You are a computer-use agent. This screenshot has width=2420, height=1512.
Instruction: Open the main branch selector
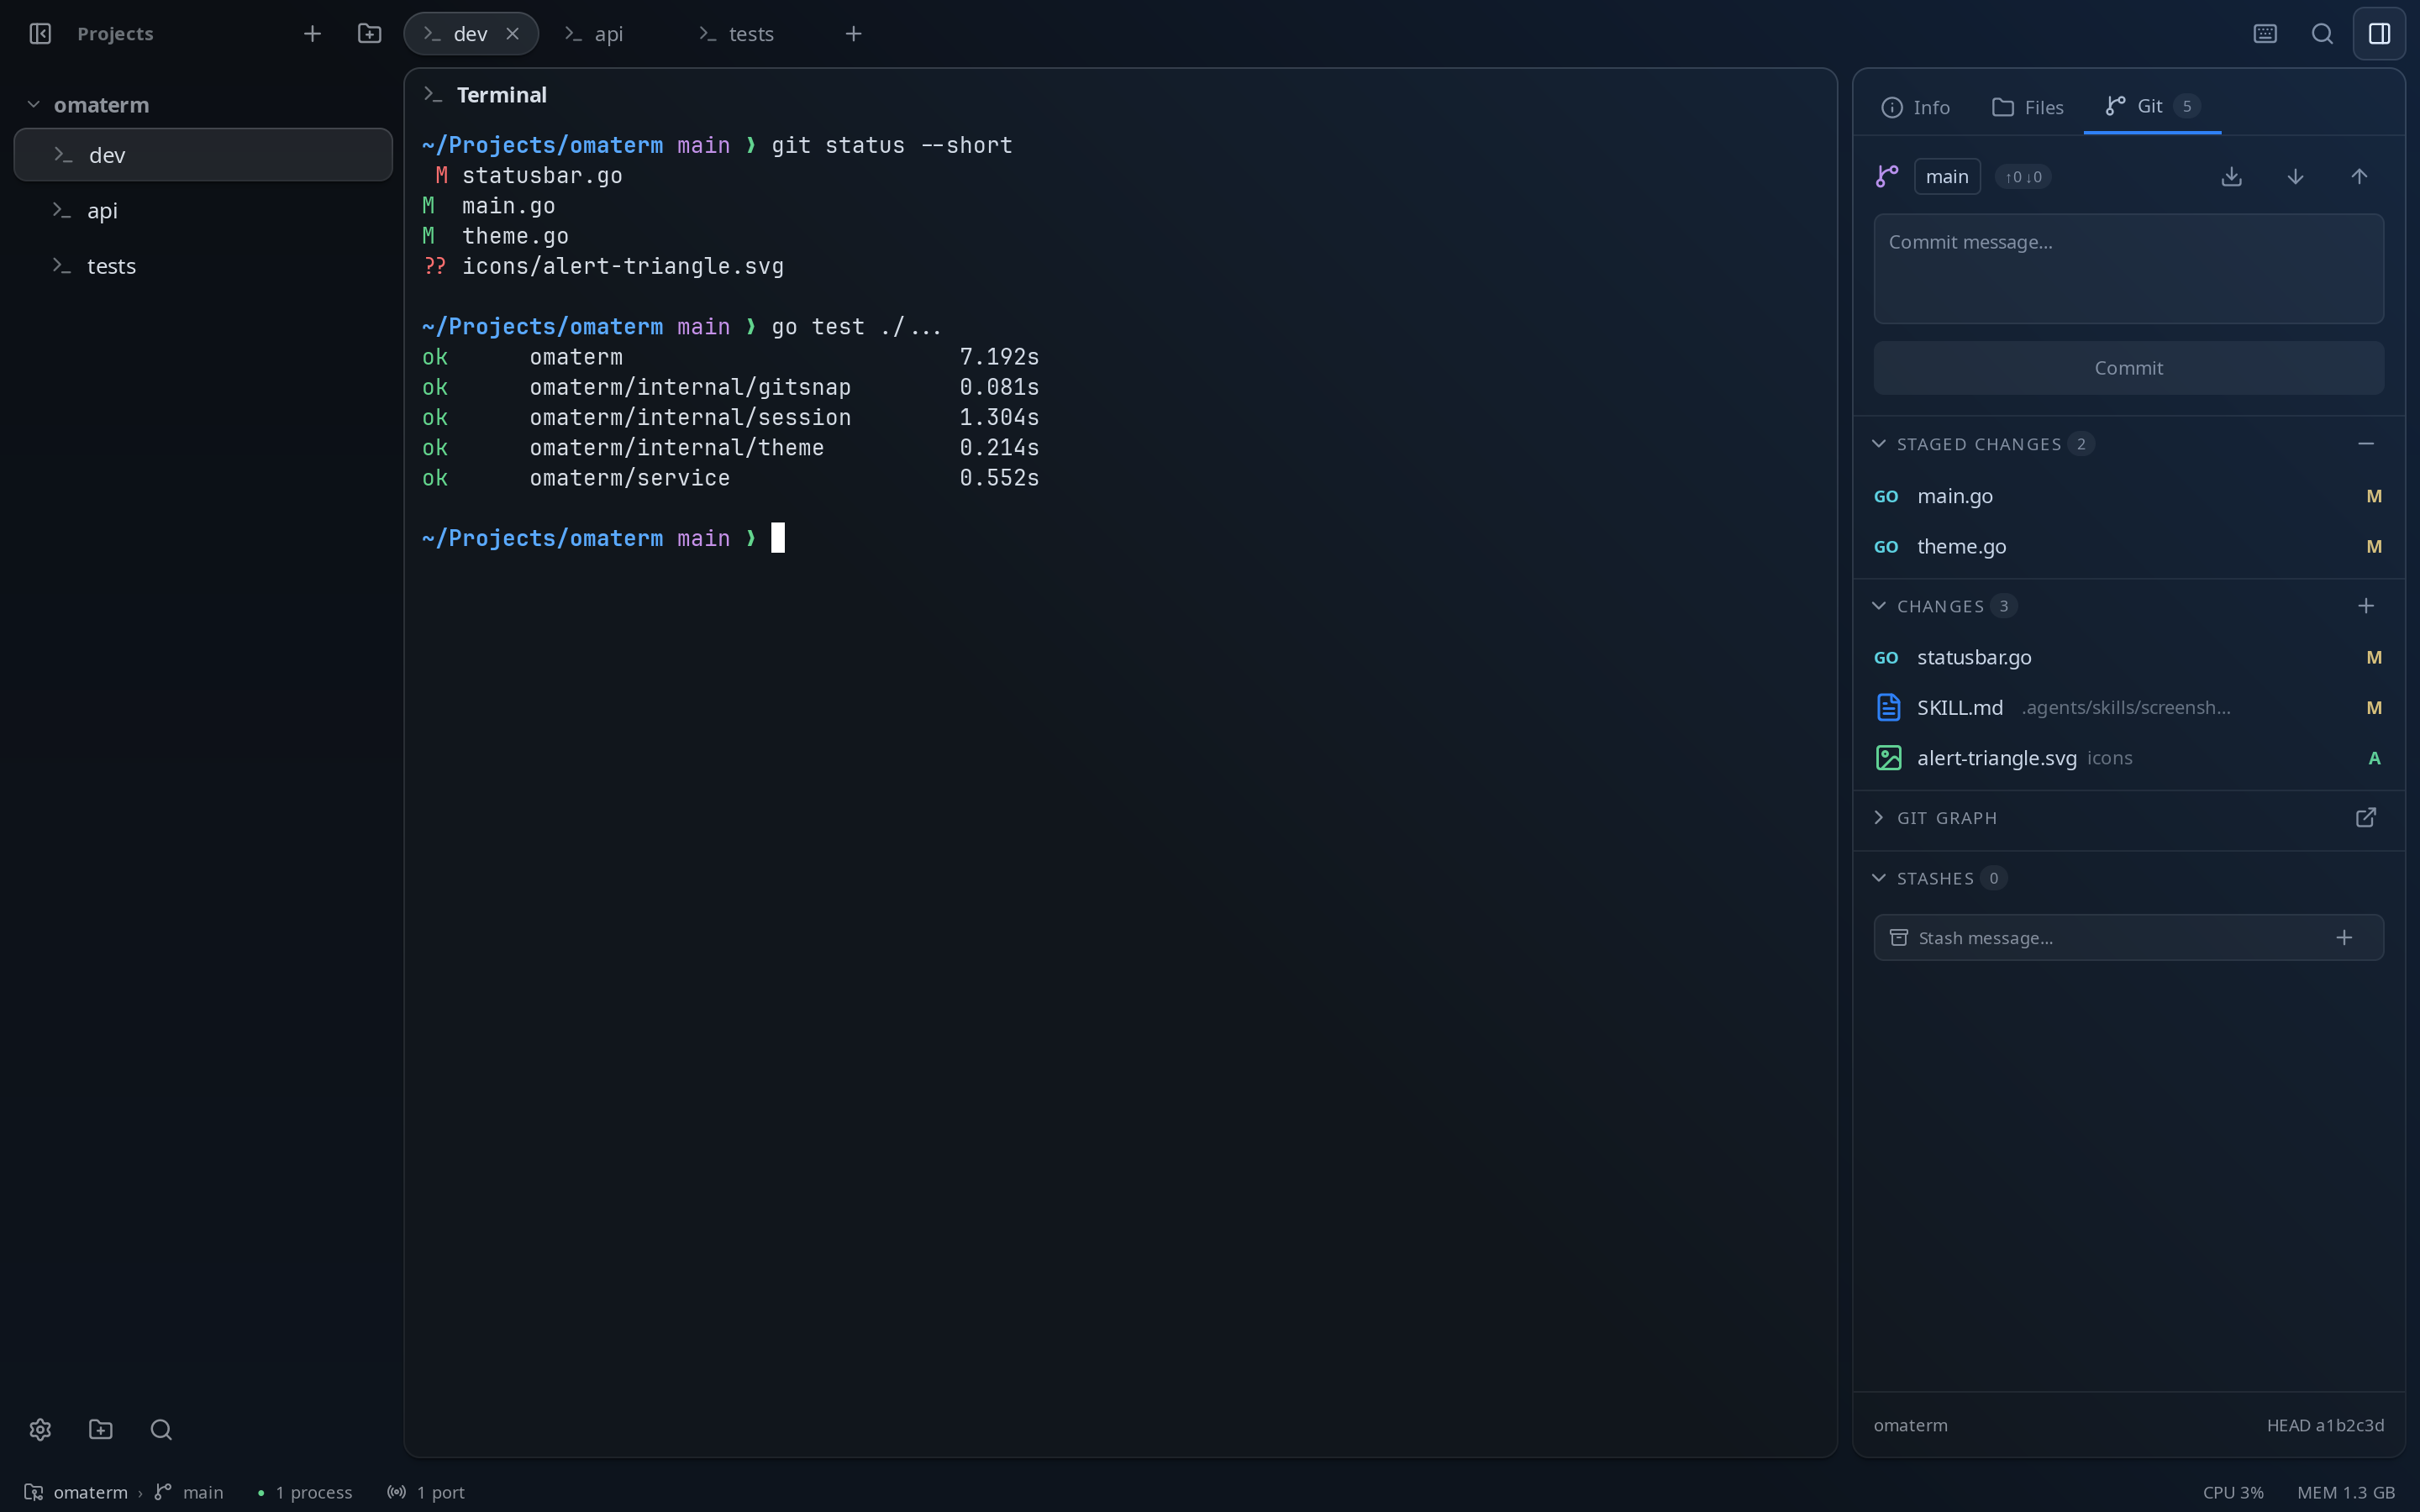point(1946,177)
